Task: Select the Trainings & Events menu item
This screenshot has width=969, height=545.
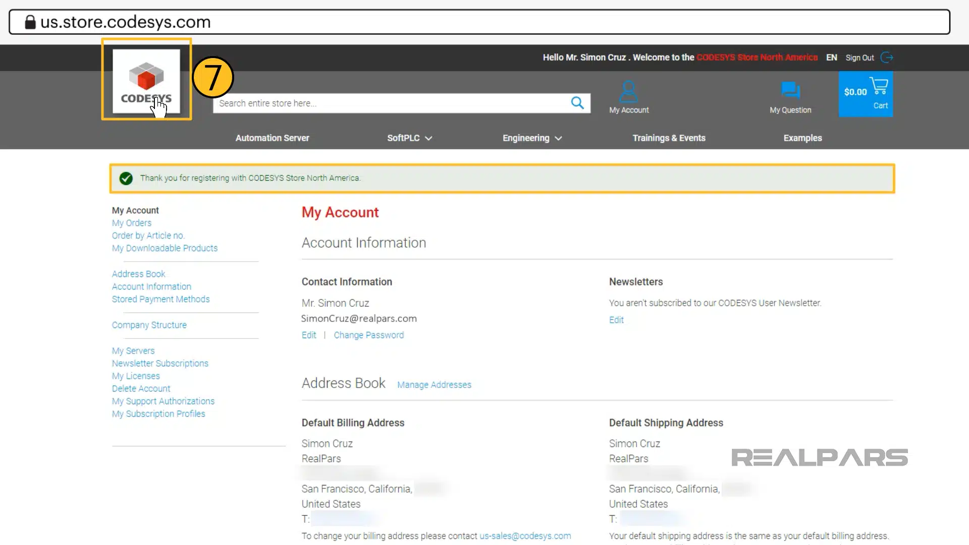Action: 669,138
